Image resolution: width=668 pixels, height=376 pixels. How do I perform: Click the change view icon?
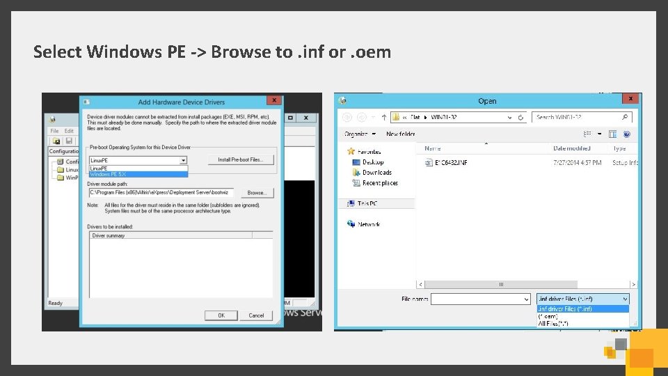point(587,134)
